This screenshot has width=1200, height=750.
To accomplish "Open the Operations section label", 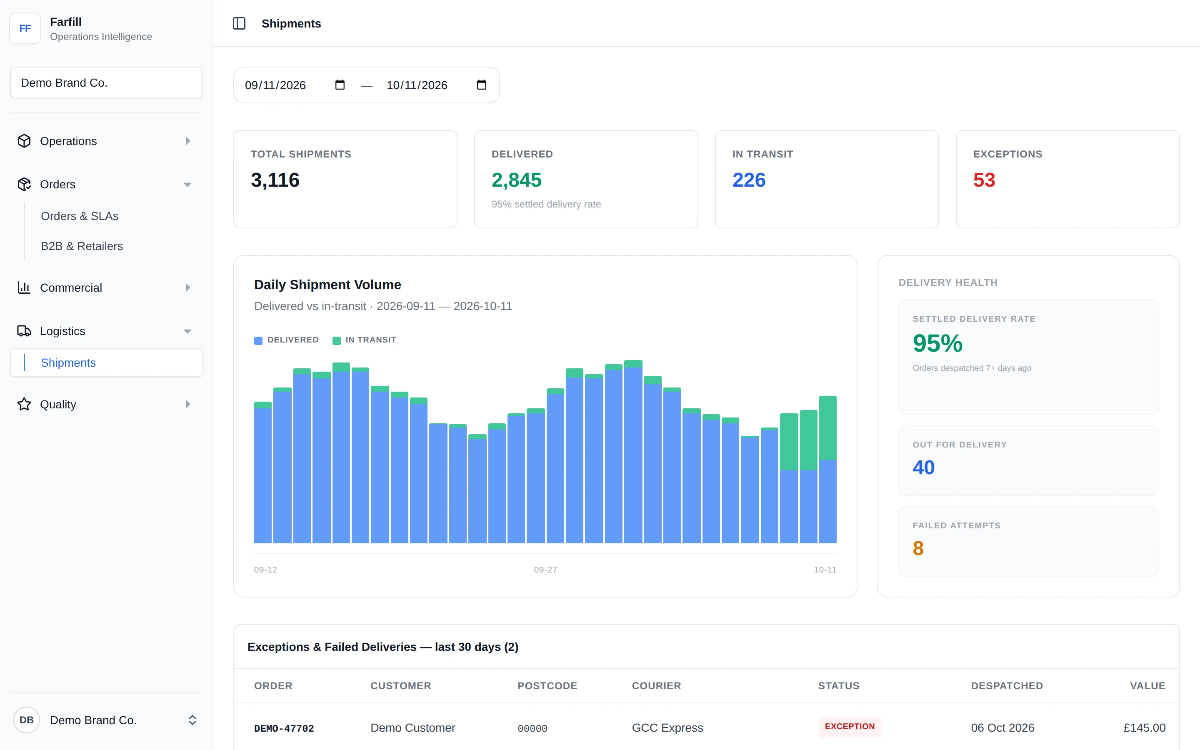I will [x=68, y=141].
